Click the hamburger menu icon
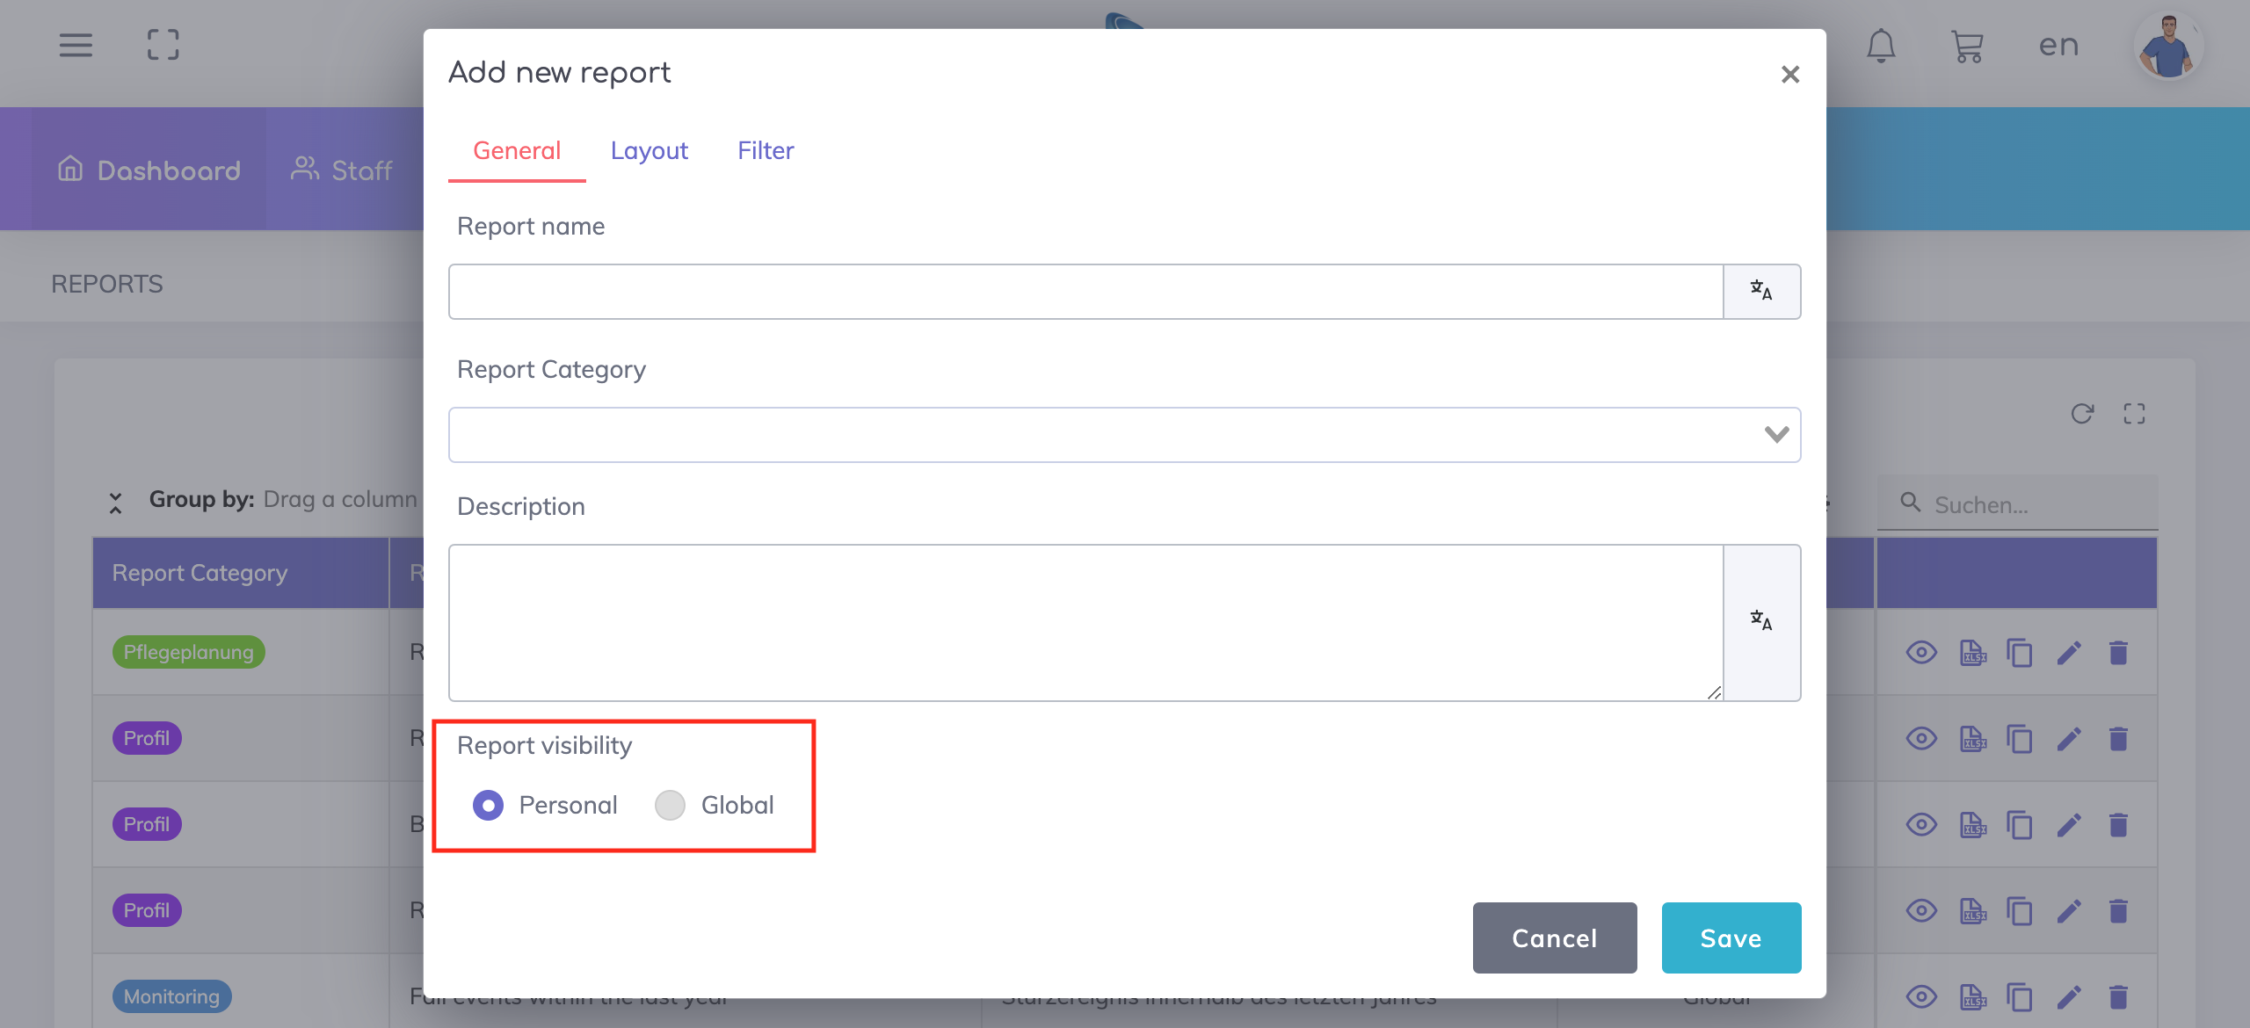This screenshot has width=2250, height=1028. pyautogui.click(x=76, y=46)
